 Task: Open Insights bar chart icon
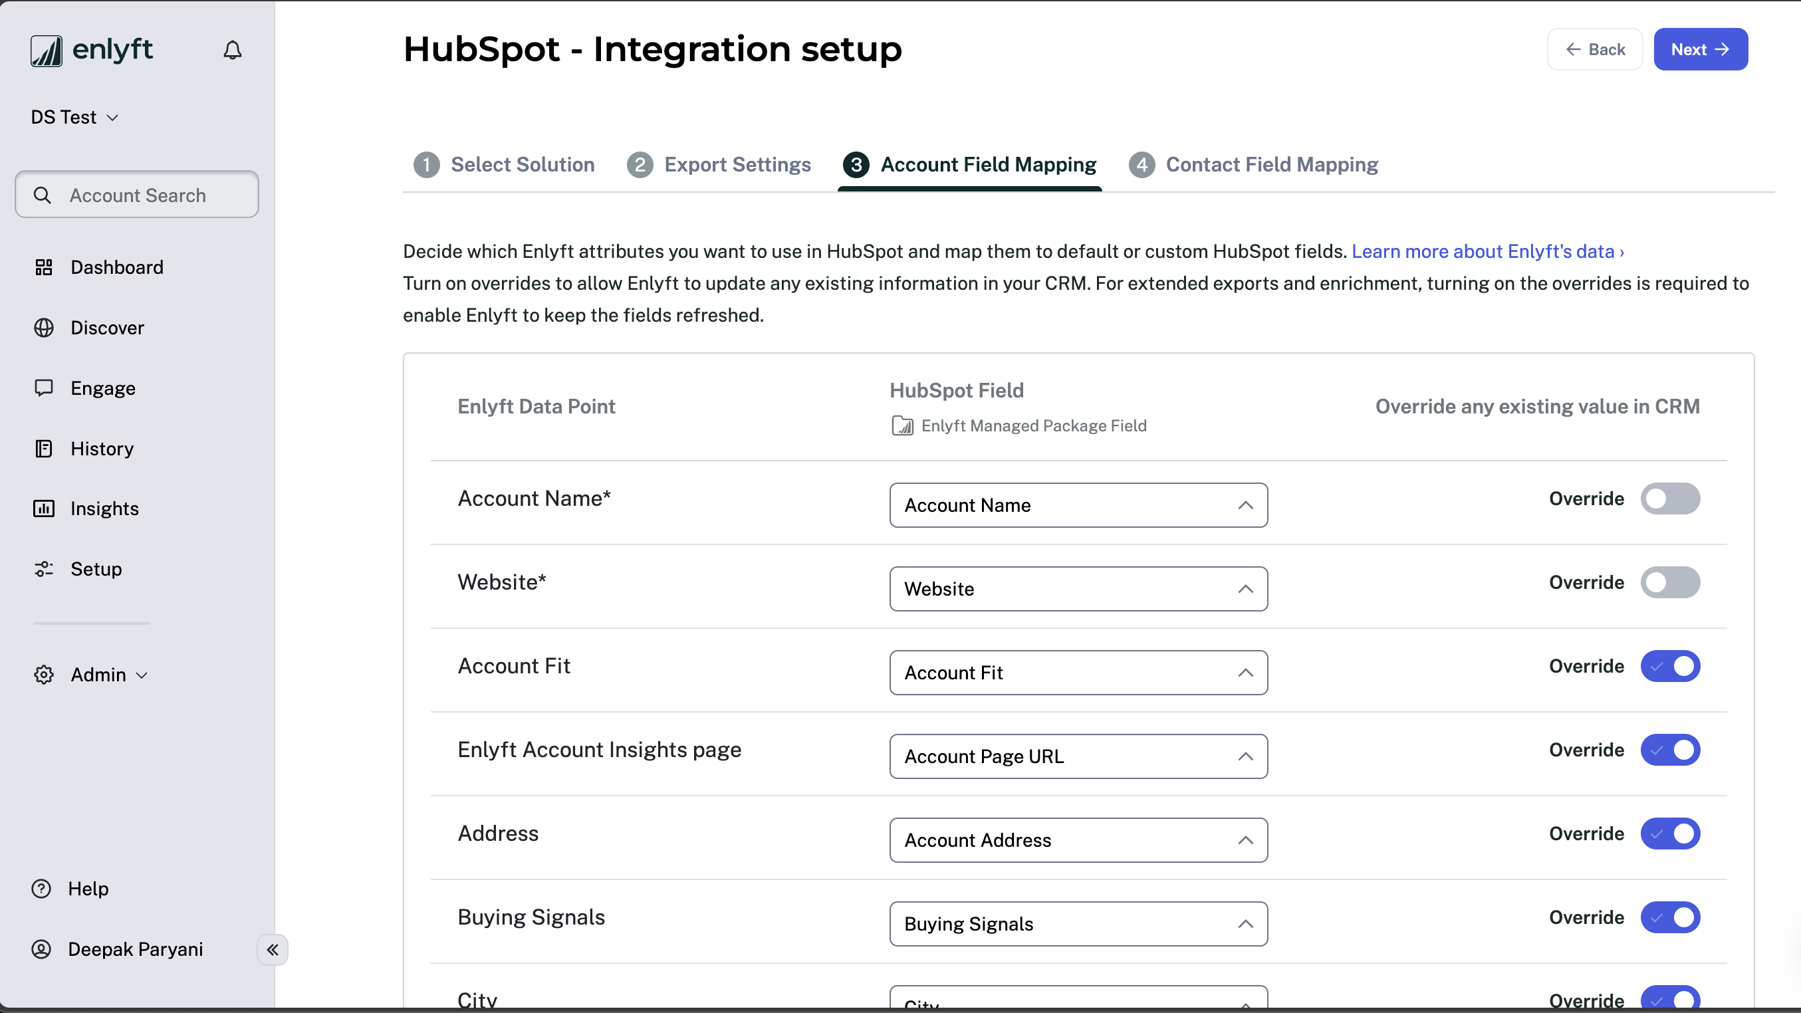click(x=43, y=508)
